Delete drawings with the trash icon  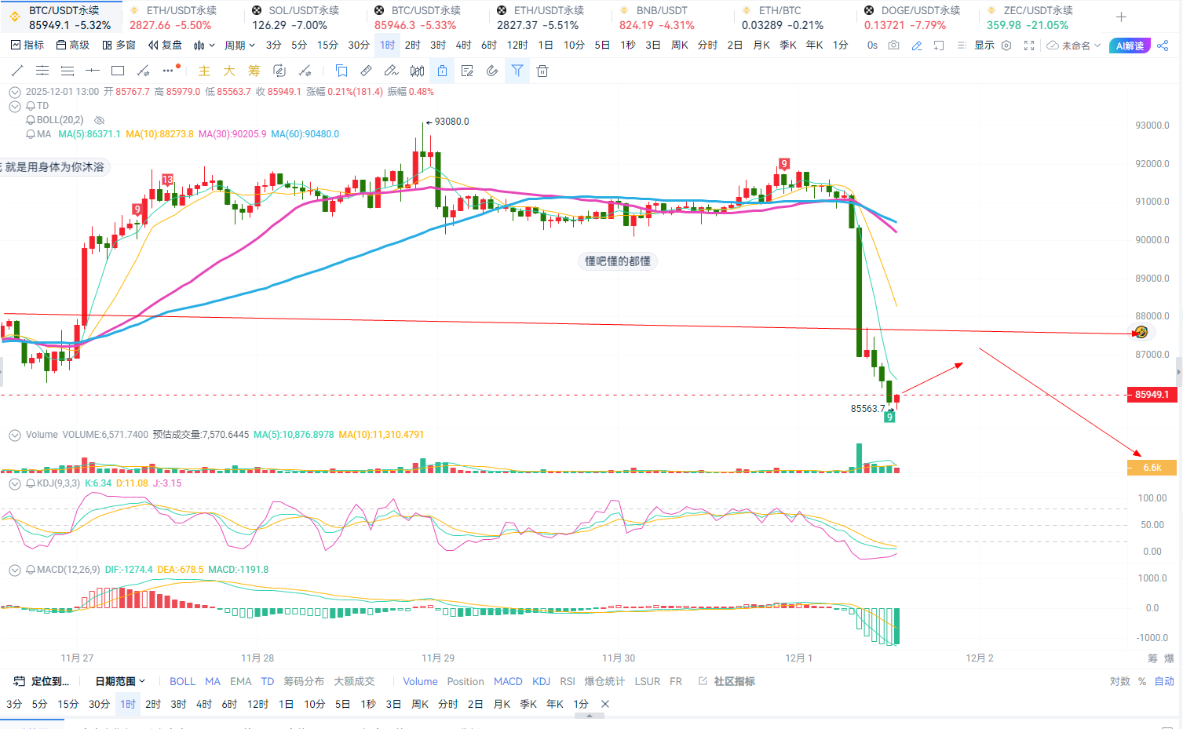click(x=542, y=71)
